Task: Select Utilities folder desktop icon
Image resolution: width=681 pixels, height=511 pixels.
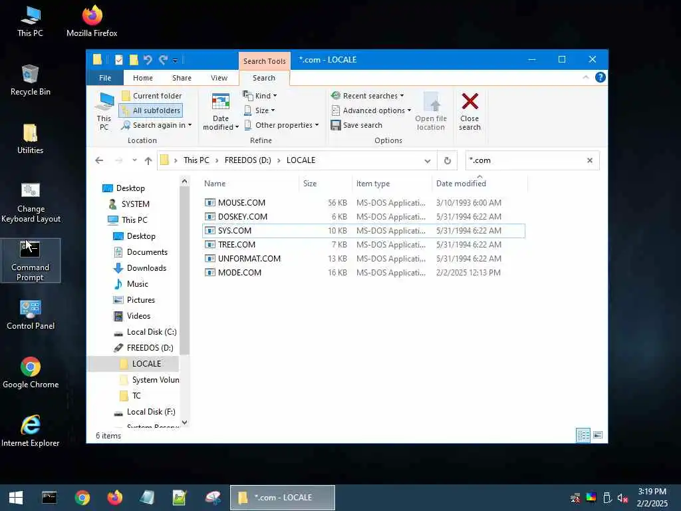Action: tap(31, 139)
